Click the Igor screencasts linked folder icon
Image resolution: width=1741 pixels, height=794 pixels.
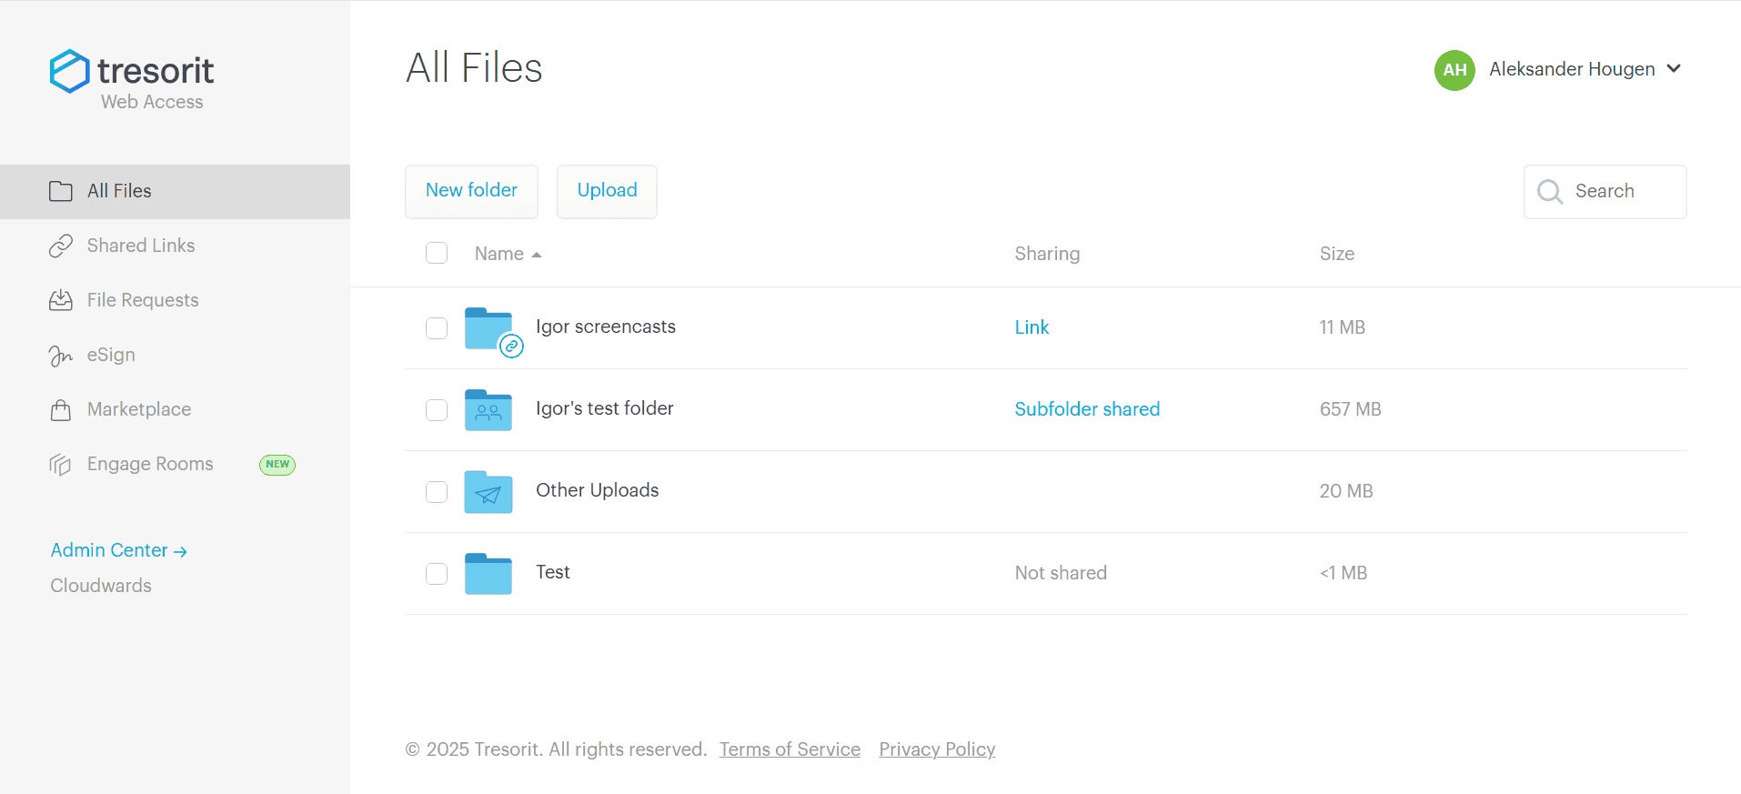492,331
